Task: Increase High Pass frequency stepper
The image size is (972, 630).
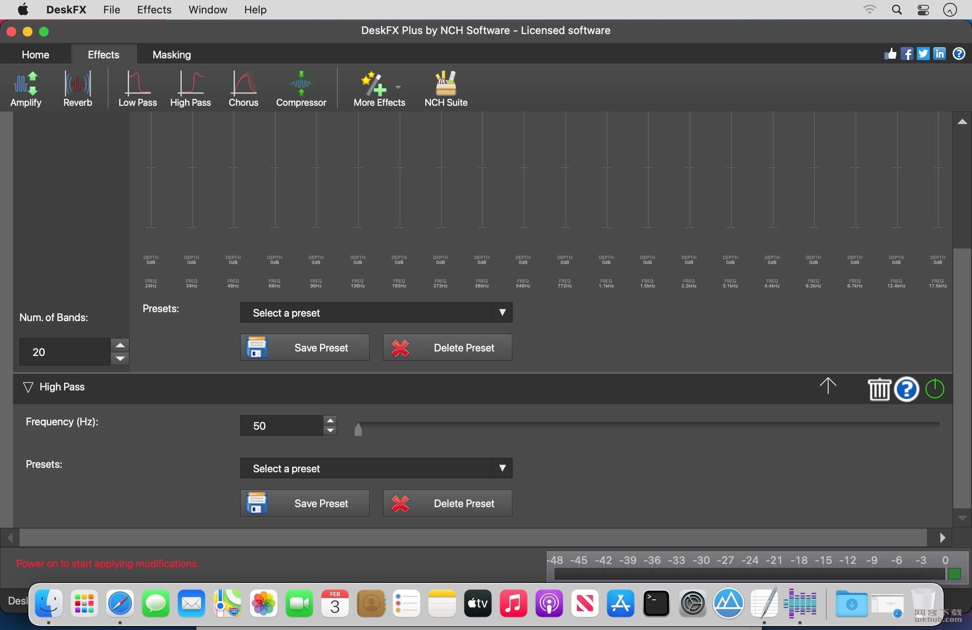Action: (330, 421)
